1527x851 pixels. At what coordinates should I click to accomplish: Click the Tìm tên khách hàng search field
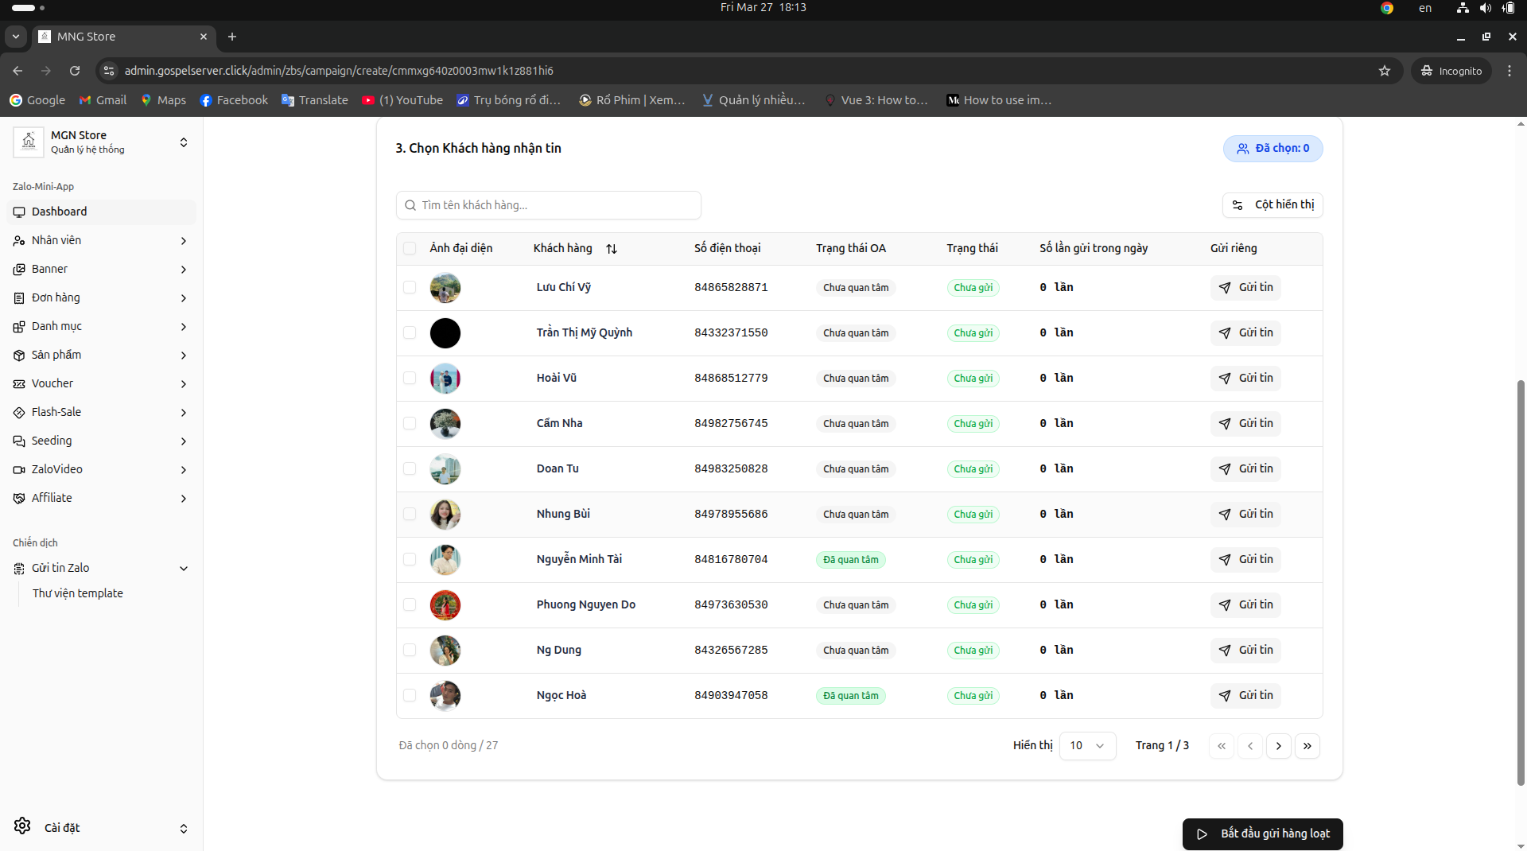[549, 205]
